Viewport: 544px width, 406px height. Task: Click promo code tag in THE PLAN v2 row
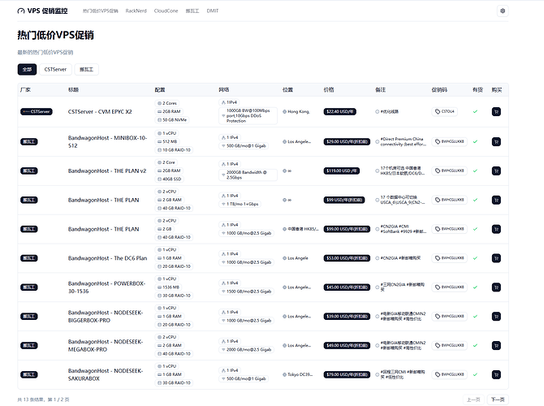click(449, 171)
